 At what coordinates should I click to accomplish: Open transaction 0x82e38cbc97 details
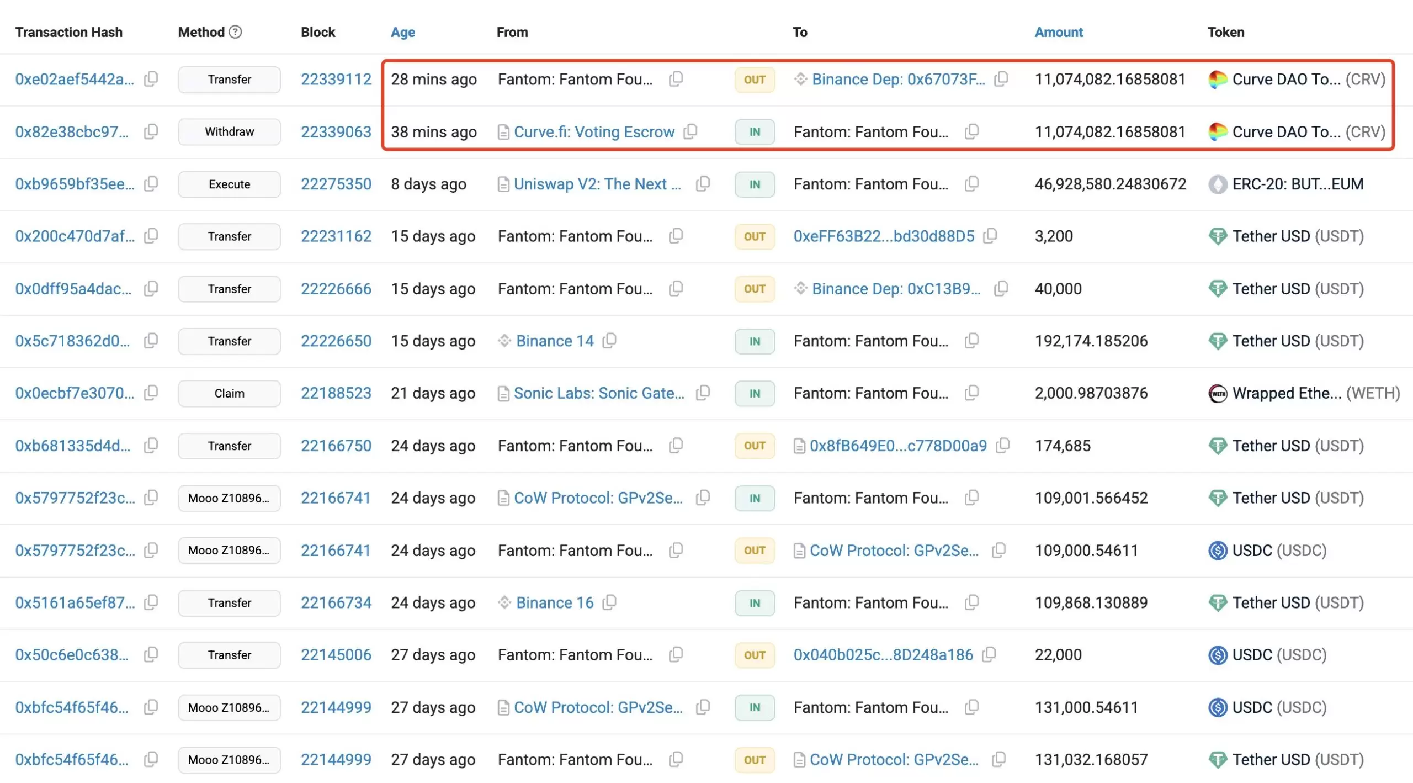[x=72, y=132]
